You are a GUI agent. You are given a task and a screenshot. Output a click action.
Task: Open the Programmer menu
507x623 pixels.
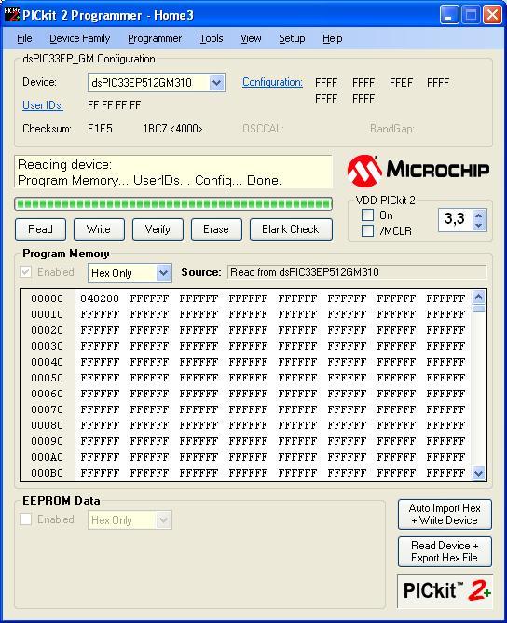coord(155,38)
